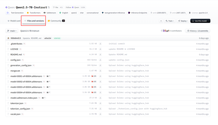Viewport: 218px width, 125px height.
Task: Click the License: apache-2.0 tag
Action: pyautogui.click(x=198, y=13)
